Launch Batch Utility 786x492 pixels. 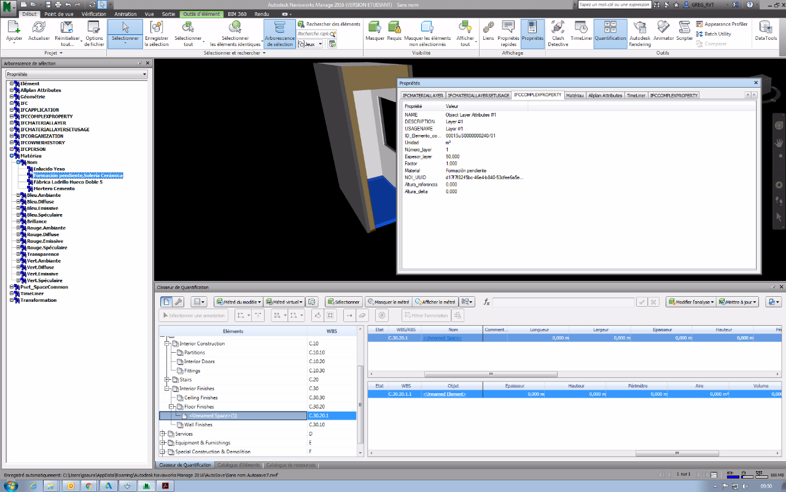pos(714,34)
